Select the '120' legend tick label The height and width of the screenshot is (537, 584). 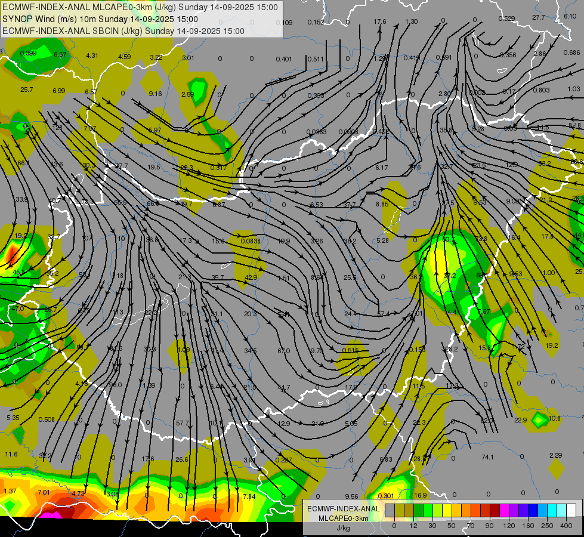coord(509,526)
